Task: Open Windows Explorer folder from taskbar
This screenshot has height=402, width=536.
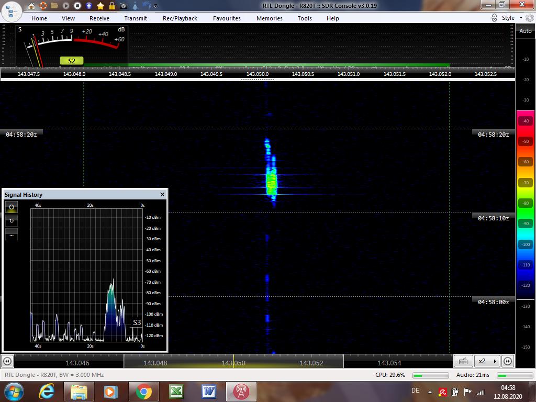Action: coord(79,392)
